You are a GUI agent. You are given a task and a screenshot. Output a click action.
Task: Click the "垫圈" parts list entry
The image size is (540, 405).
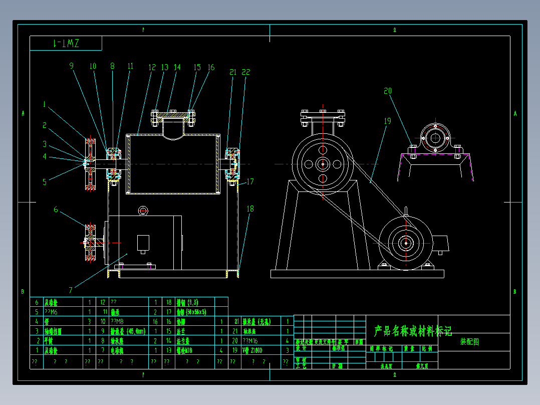tap(181, 321)
